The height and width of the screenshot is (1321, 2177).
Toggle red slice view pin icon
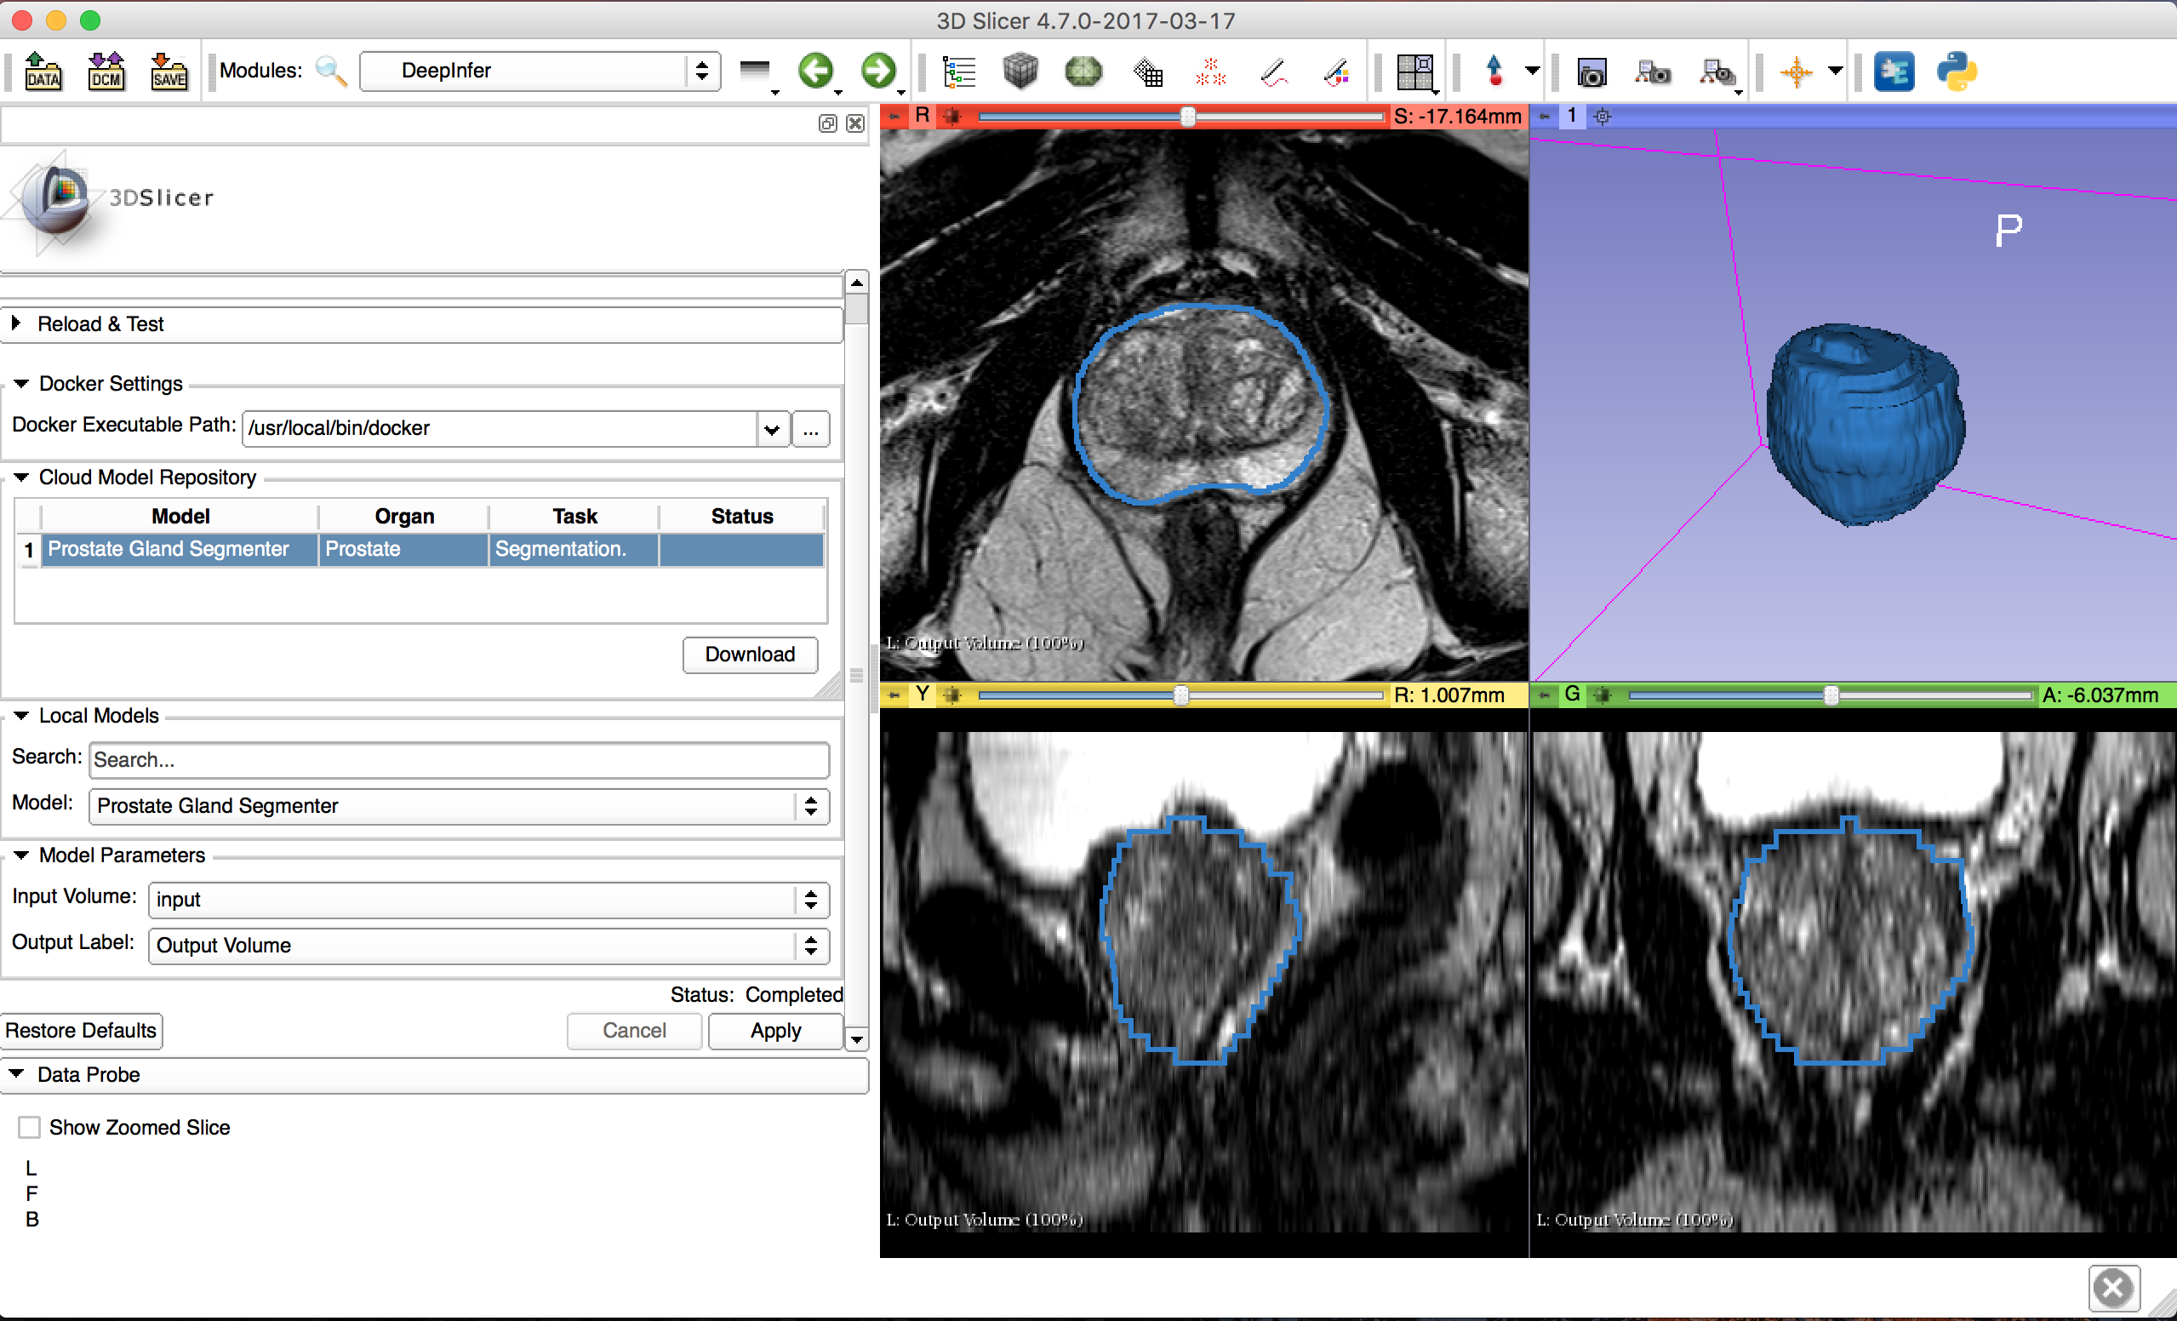(895, 116)
